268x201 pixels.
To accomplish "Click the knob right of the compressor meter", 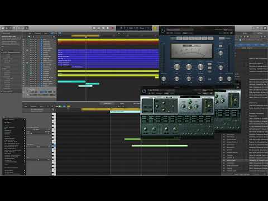I will click(221, 54).
